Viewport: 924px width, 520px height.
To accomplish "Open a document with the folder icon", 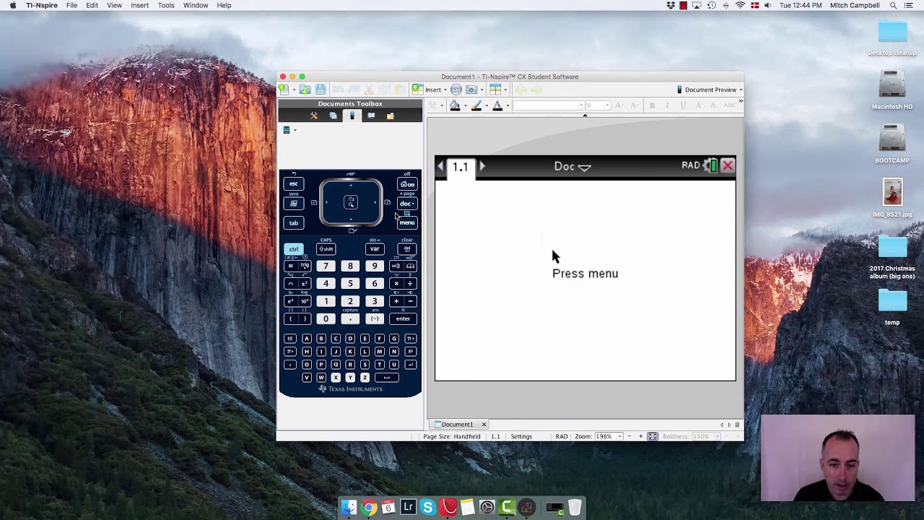I will point(305,90).
